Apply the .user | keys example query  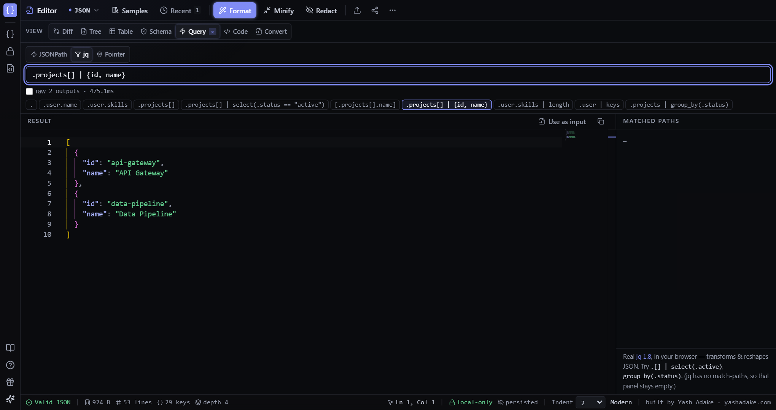(599, 105)
